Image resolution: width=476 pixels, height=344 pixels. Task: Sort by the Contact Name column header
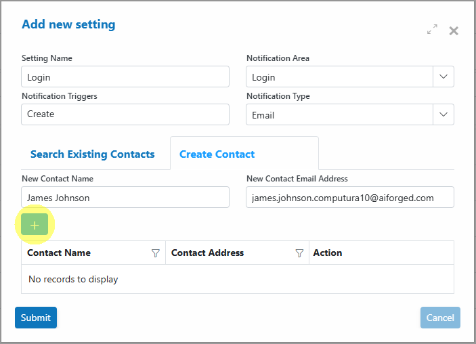coord(59,253)
